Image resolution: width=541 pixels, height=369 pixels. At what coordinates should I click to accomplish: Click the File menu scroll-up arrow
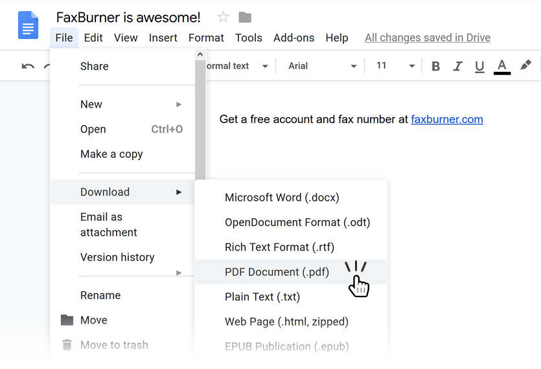click(x=200, y=54)
